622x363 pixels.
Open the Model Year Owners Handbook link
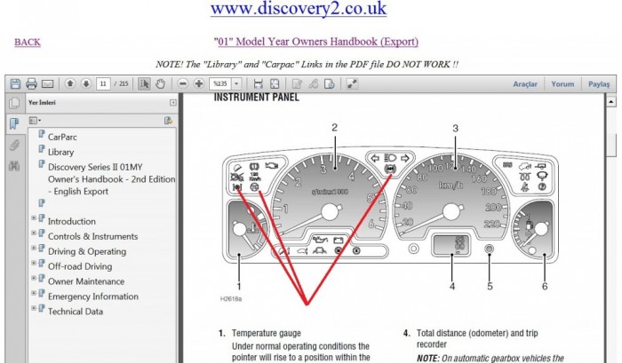[317, 41]
